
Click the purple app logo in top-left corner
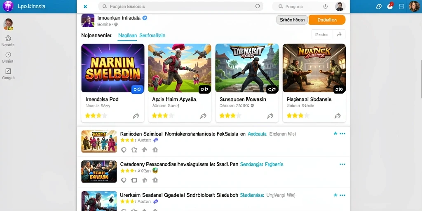[x=8, y=6]
